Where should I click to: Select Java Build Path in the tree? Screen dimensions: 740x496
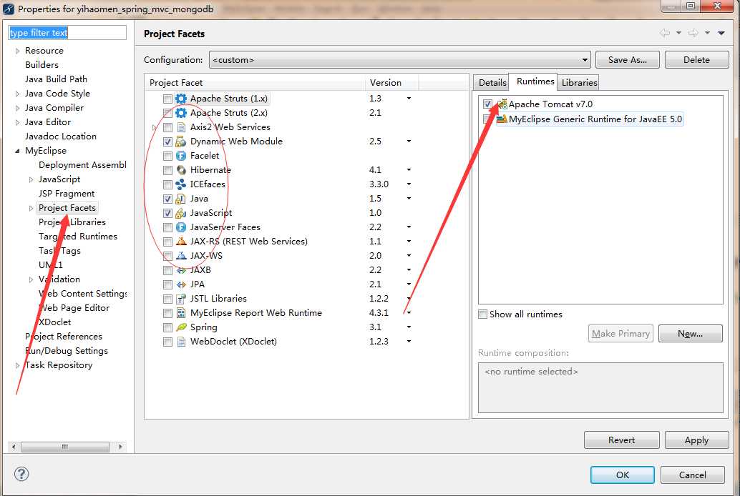(56, 79)
